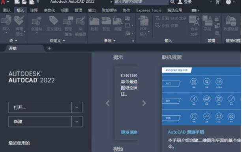Open the customize quick access toolbar dropdown

coord(38,2)
